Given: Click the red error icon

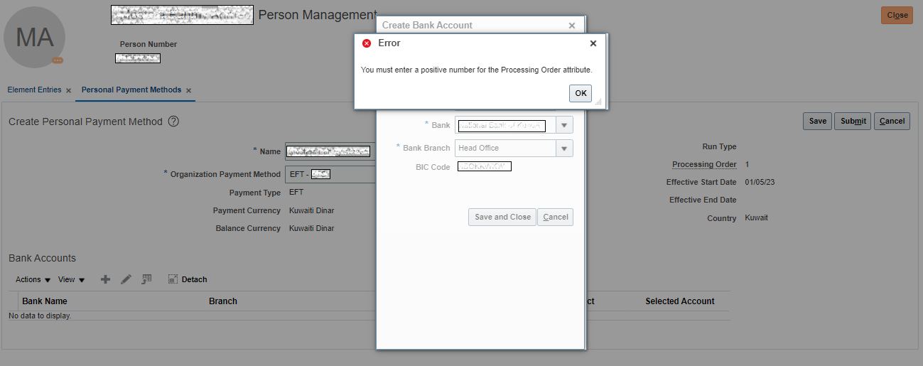Looking at the screenshot, I should 367,43.
